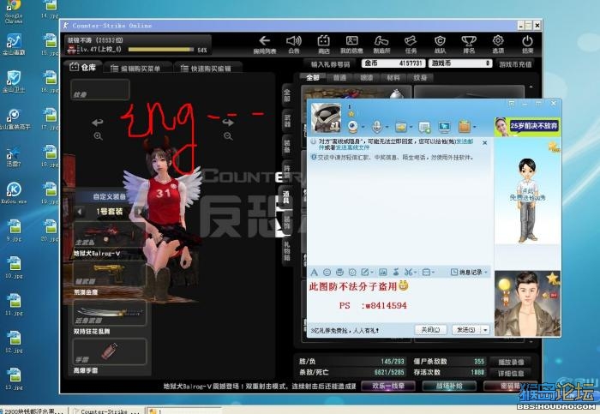The height and width of the screenshot is (414, 600).
Task: Select the 10.jpg desktop file
Action: click(15, 267)
